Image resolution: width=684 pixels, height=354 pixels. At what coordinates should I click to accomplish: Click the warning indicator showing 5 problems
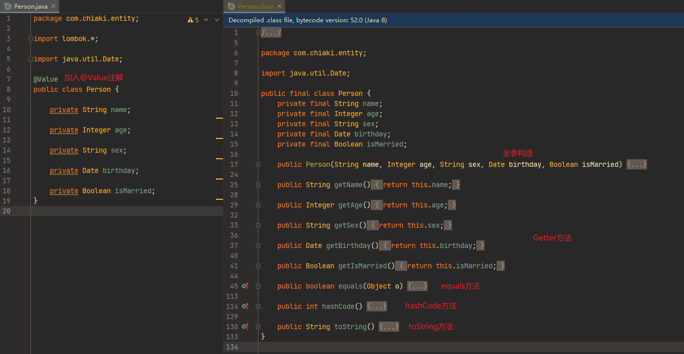coord(193,20)
